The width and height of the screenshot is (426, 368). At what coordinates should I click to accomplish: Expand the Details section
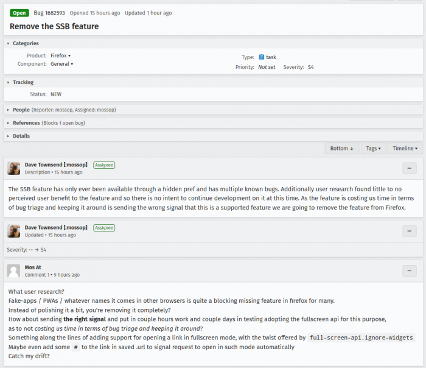click(x=21, y=136)
